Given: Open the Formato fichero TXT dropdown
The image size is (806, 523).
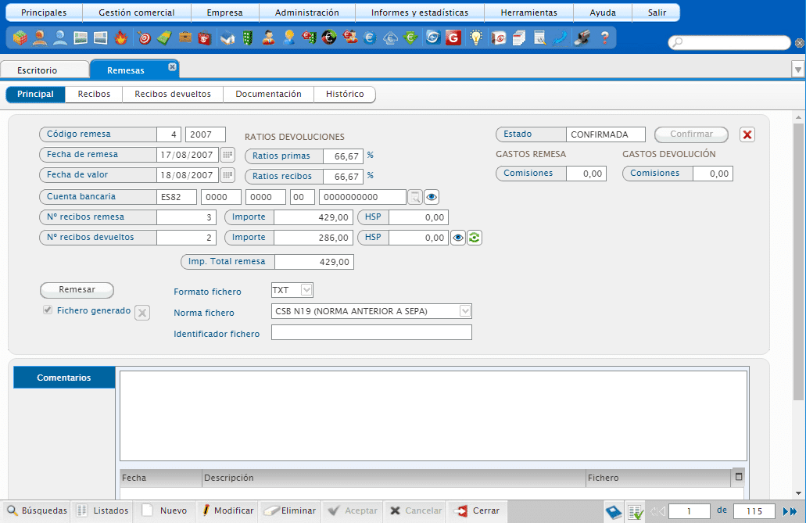Looking at the screenshot, I should click(306, 290).
